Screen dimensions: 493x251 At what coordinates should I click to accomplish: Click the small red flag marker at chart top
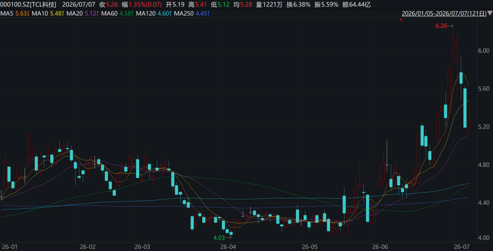[401, 20]
